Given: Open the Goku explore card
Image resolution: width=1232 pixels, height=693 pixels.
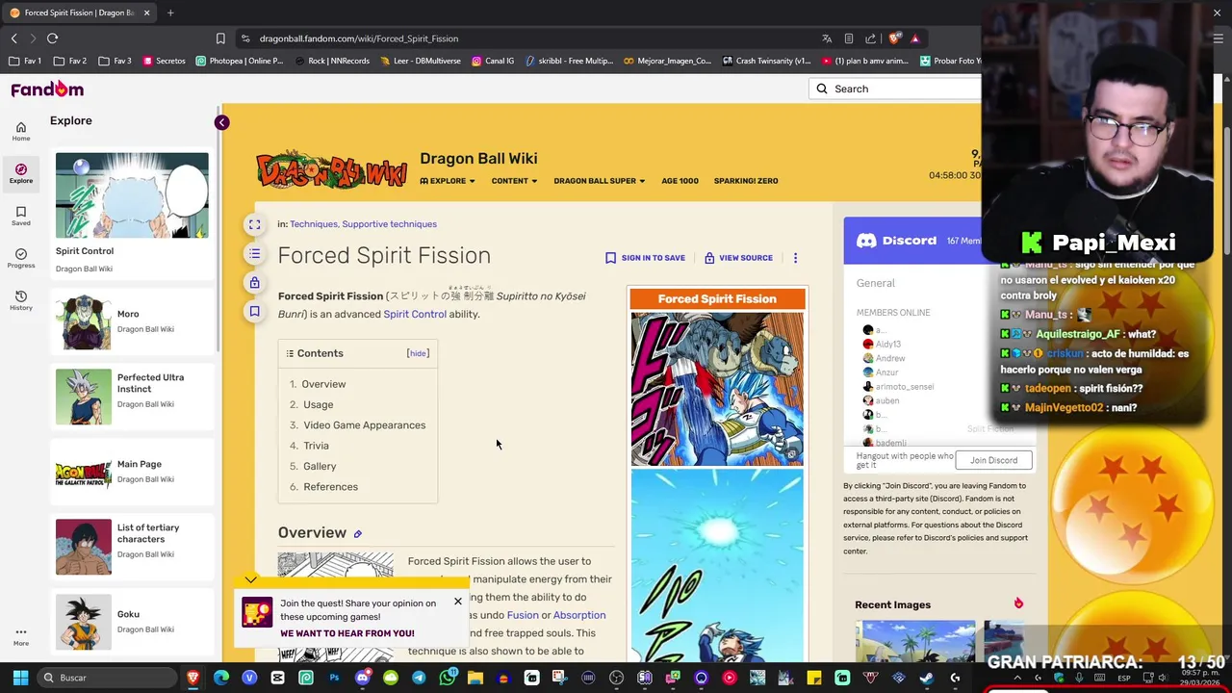Looking at the screenshot, I should click(x=132, y=622).
